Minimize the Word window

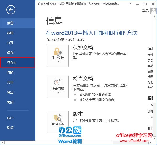138,4
